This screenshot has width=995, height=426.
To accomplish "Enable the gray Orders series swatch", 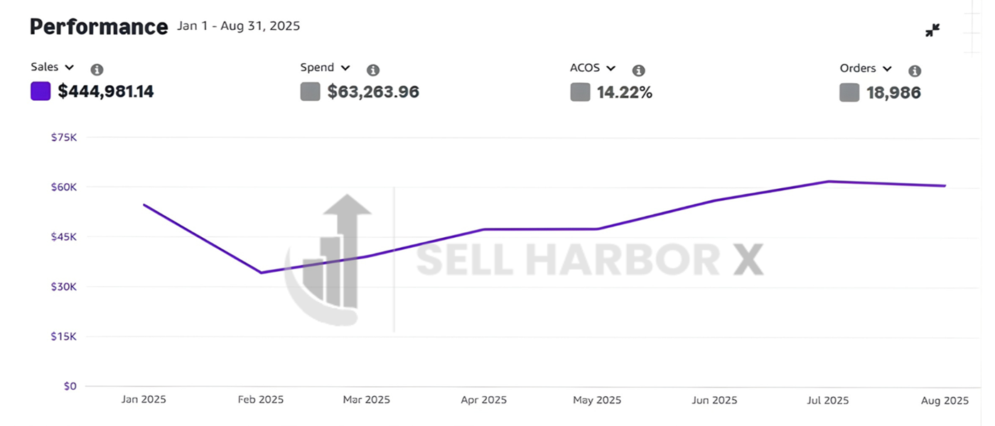I will [849, 92].
